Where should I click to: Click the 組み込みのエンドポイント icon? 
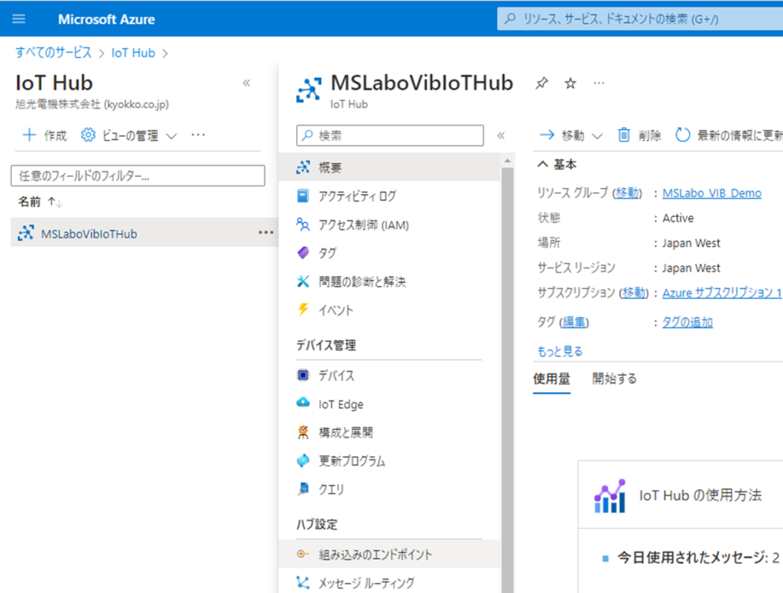point(303,553)
